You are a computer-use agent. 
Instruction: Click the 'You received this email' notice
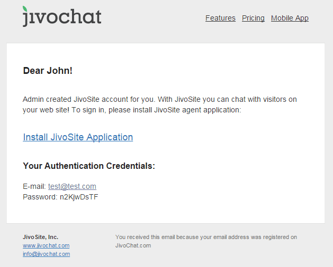pos(206,241)
